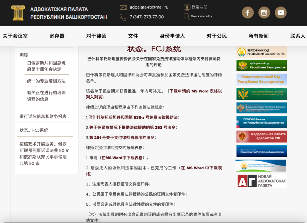Click the user login avatar icon
The height and width of the screenshot is (223, 307).
[187, 7]
